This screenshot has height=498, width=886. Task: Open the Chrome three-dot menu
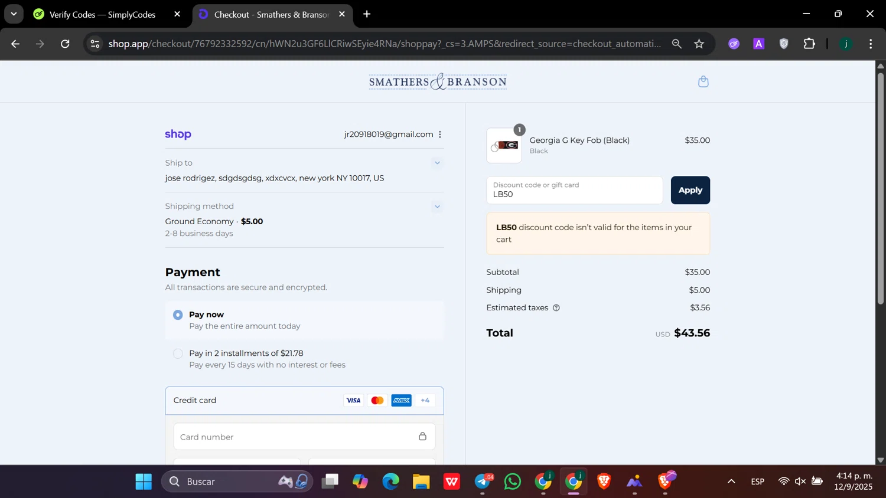pos(871,44)
